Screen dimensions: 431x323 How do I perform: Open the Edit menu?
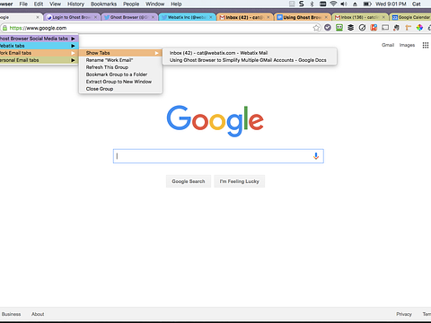39,4
